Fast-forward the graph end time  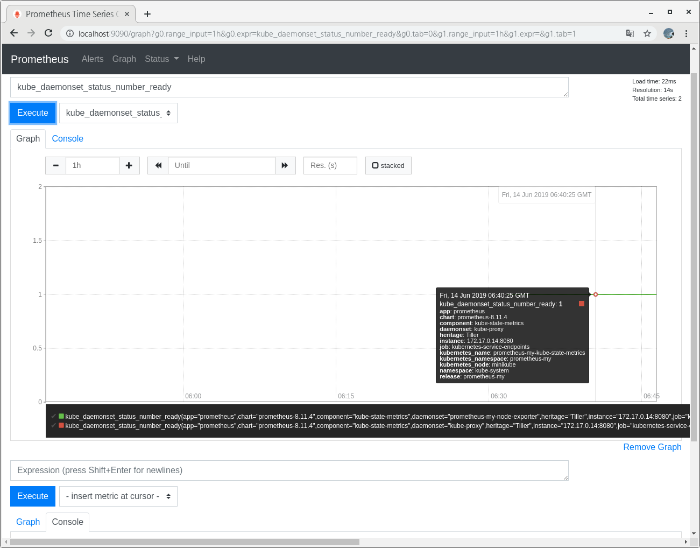(x=285, y=166)
